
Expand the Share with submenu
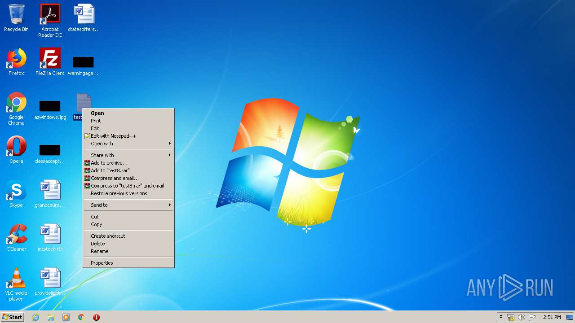(128, 155)
